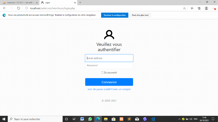The image size is (218, 122).
Task: Open Cortana circle icon
Action: 66,119
